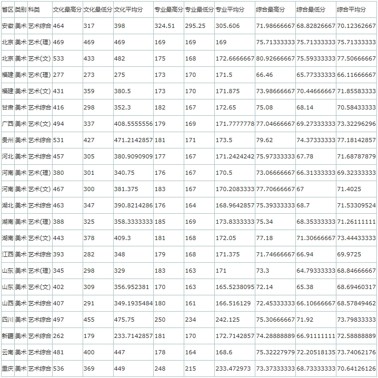This screenshot has height=378, width=378.
Task: Click the 湖北 province cell
Action: coord(7,205)
